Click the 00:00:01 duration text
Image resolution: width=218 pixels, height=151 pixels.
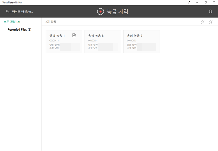tap(93, 41)
